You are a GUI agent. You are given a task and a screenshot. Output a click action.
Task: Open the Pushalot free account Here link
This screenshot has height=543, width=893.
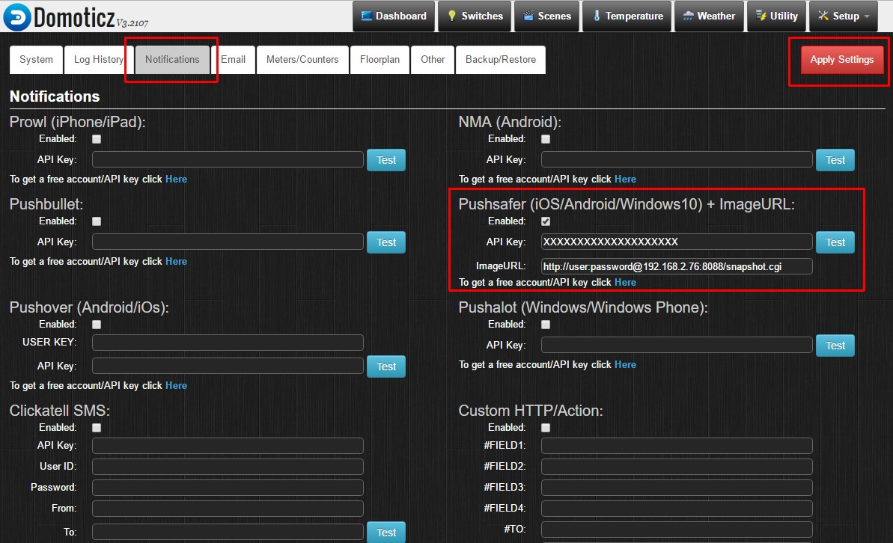pos(625,365)
